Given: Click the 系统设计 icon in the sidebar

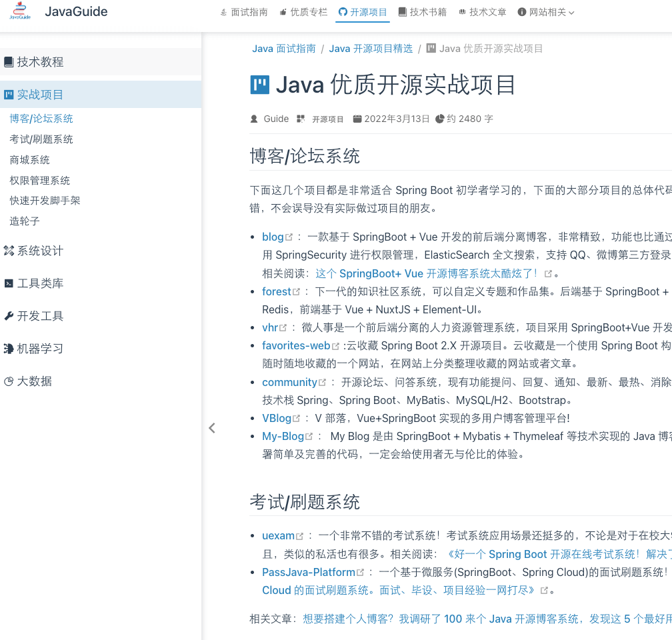Looking at the screenshot, I should [x=10, y=251].
